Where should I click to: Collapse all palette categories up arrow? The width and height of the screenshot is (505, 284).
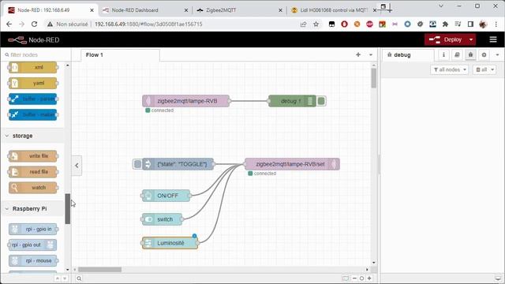pos(58,278)
